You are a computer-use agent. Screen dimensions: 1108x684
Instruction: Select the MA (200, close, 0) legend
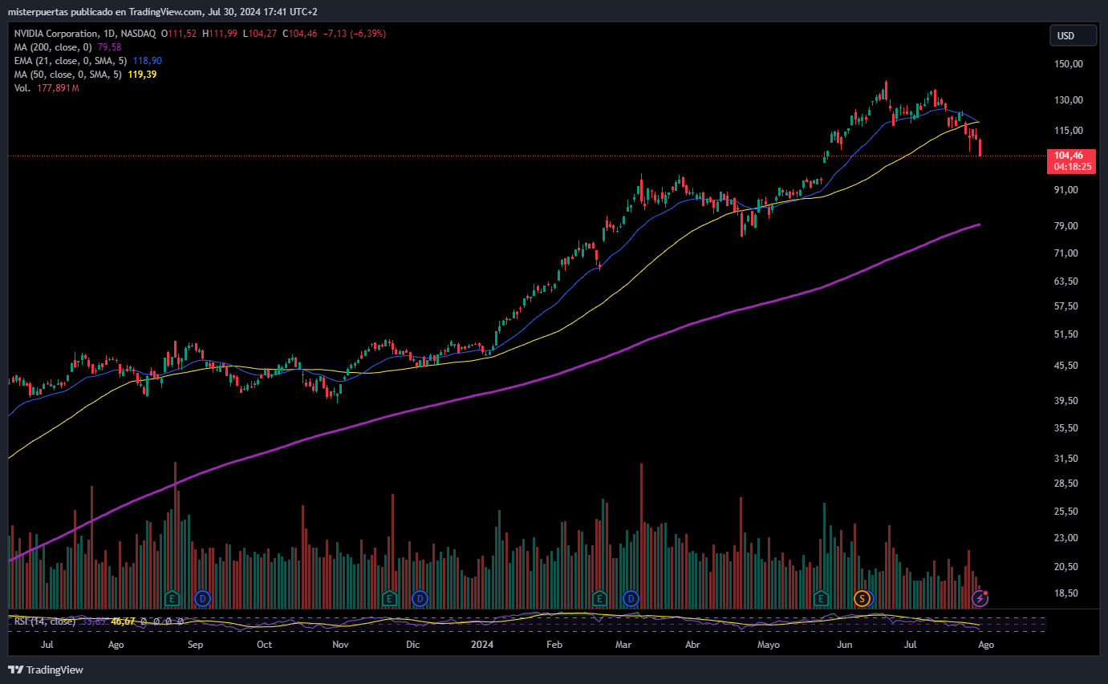(x=54, y=47)
